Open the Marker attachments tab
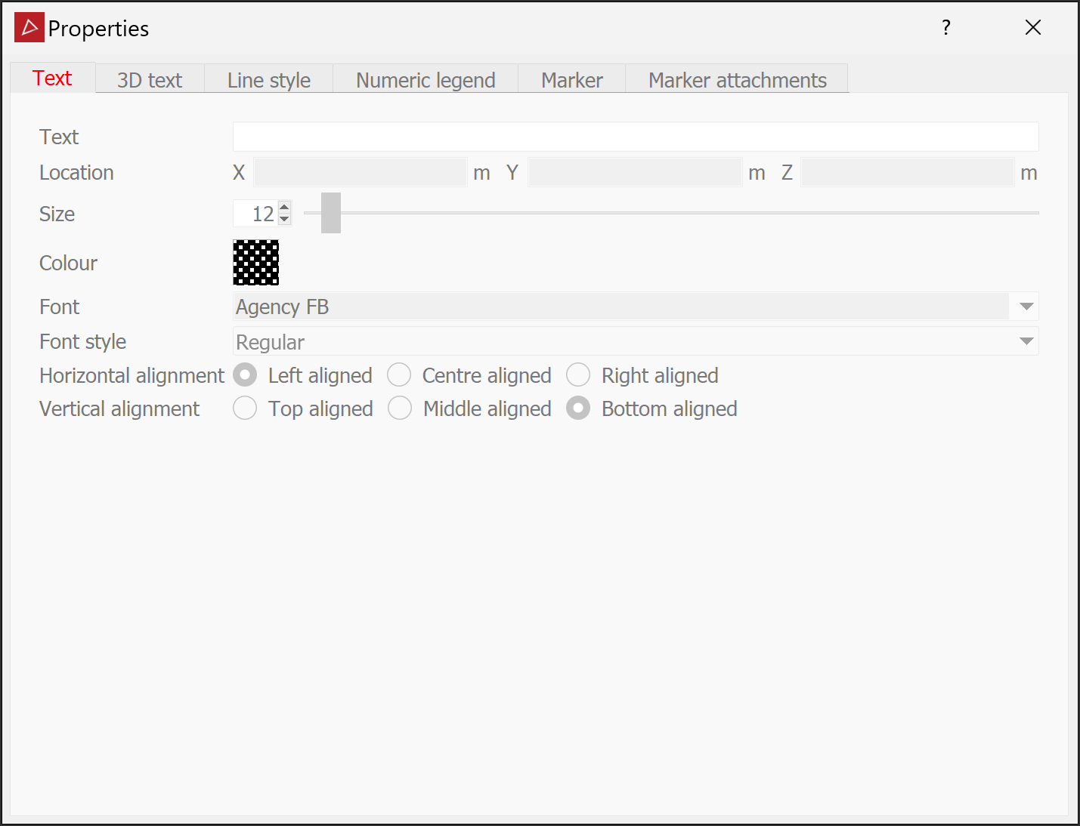The width and height of the screenshot is (1080, 826). click(738, 80)
